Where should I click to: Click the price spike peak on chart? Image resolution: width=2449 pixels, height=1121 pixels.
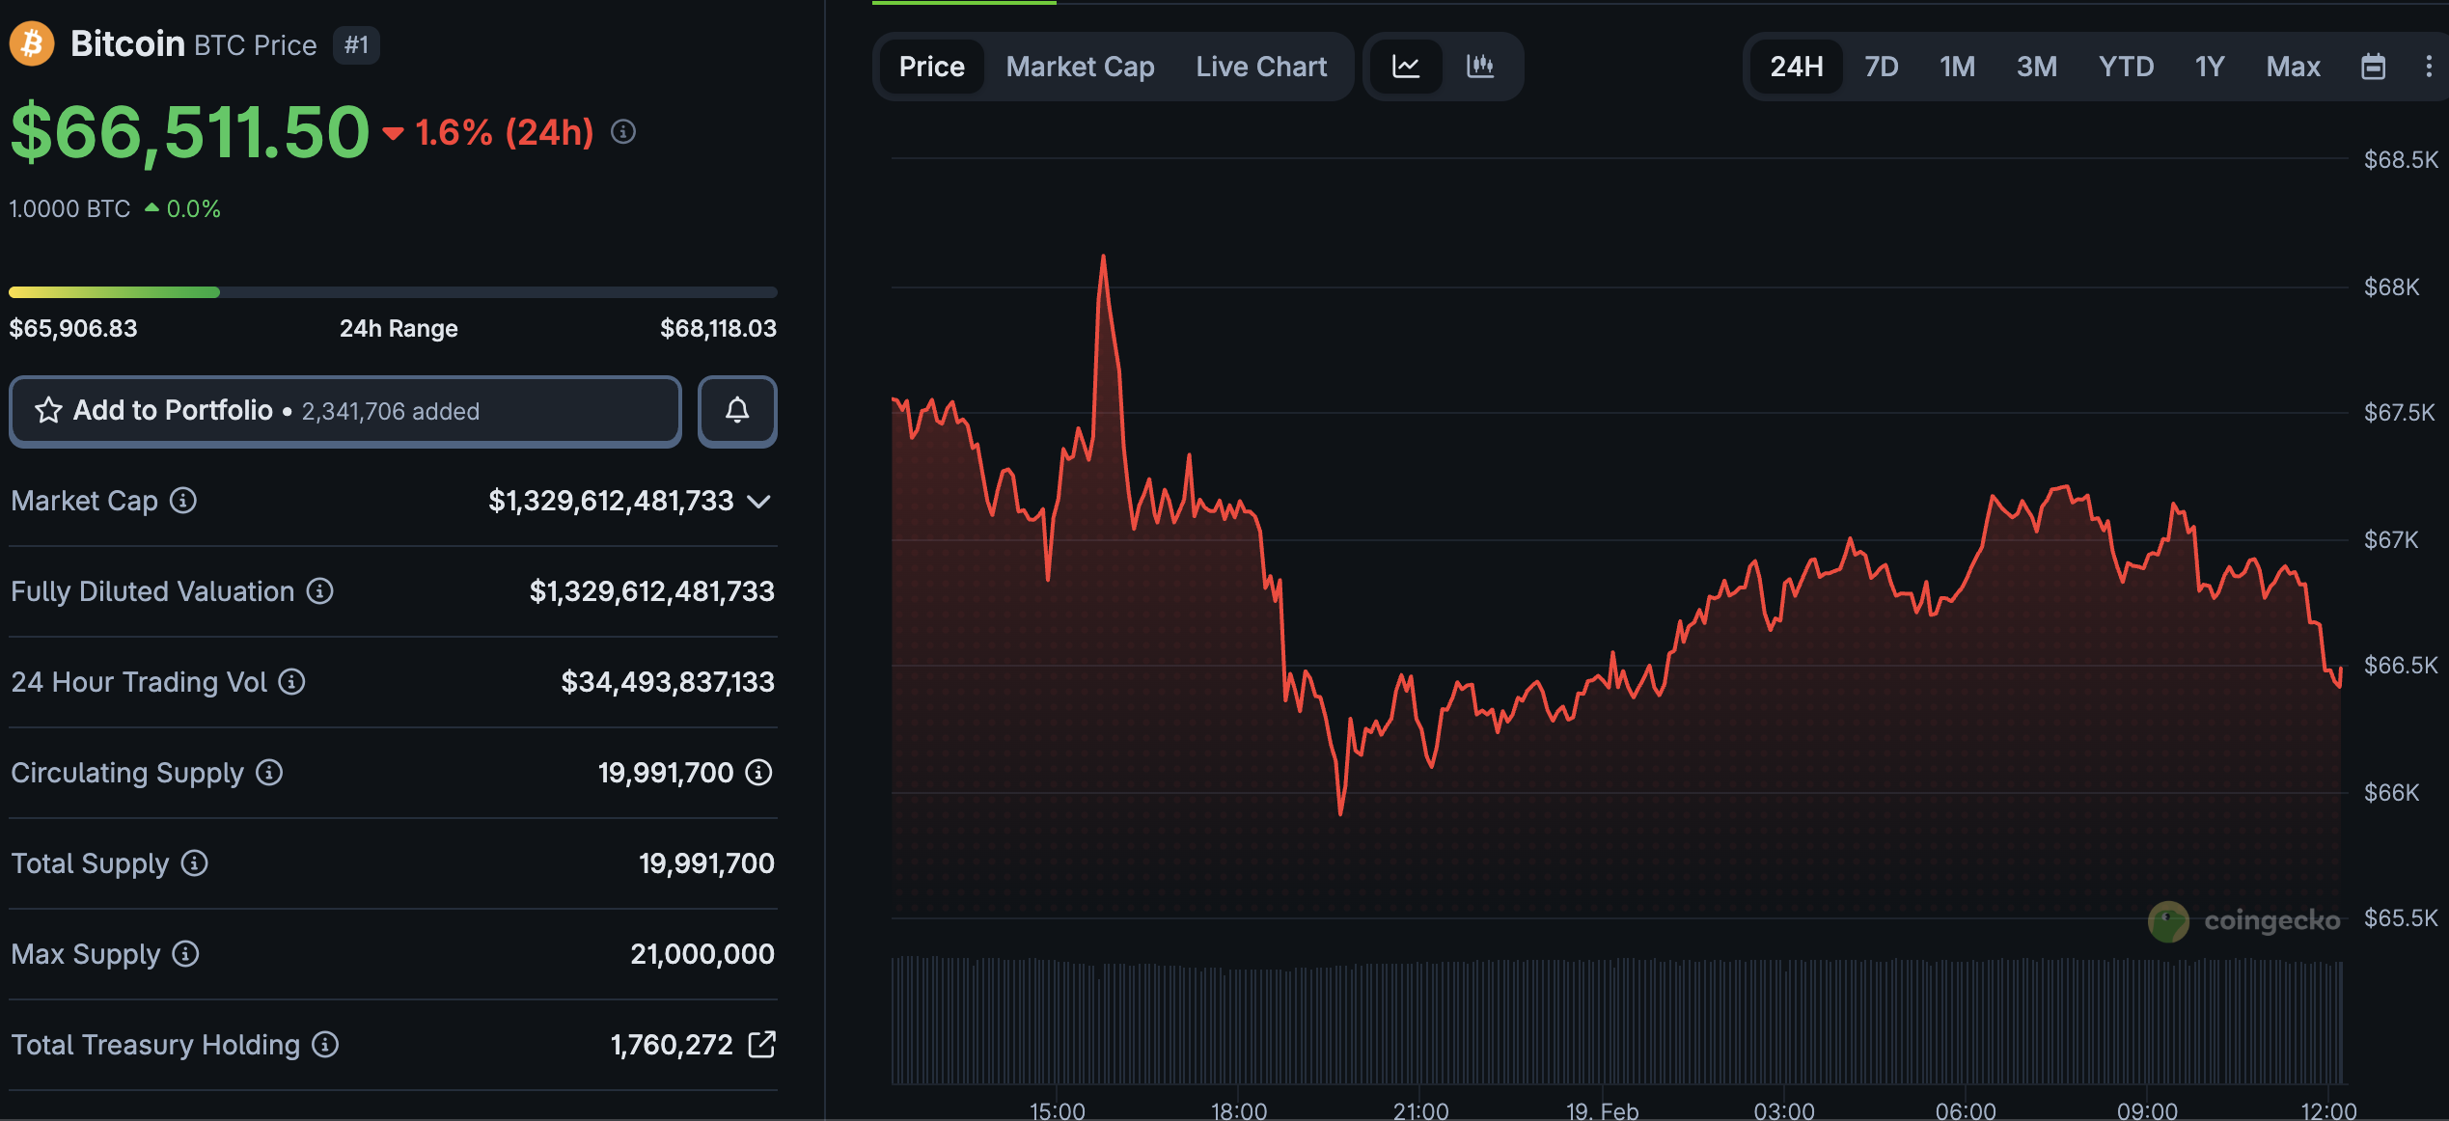coord(1103,259)
